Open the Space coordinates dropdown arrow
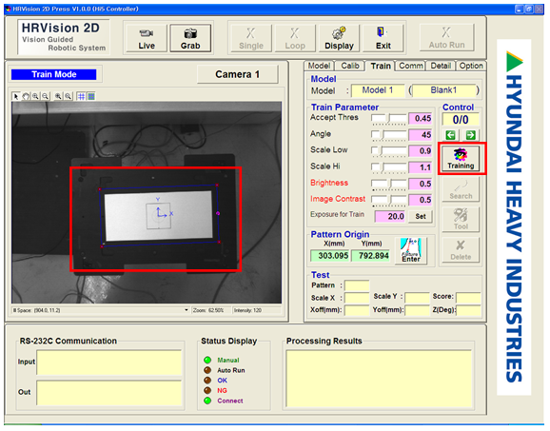 click(186, 310)
